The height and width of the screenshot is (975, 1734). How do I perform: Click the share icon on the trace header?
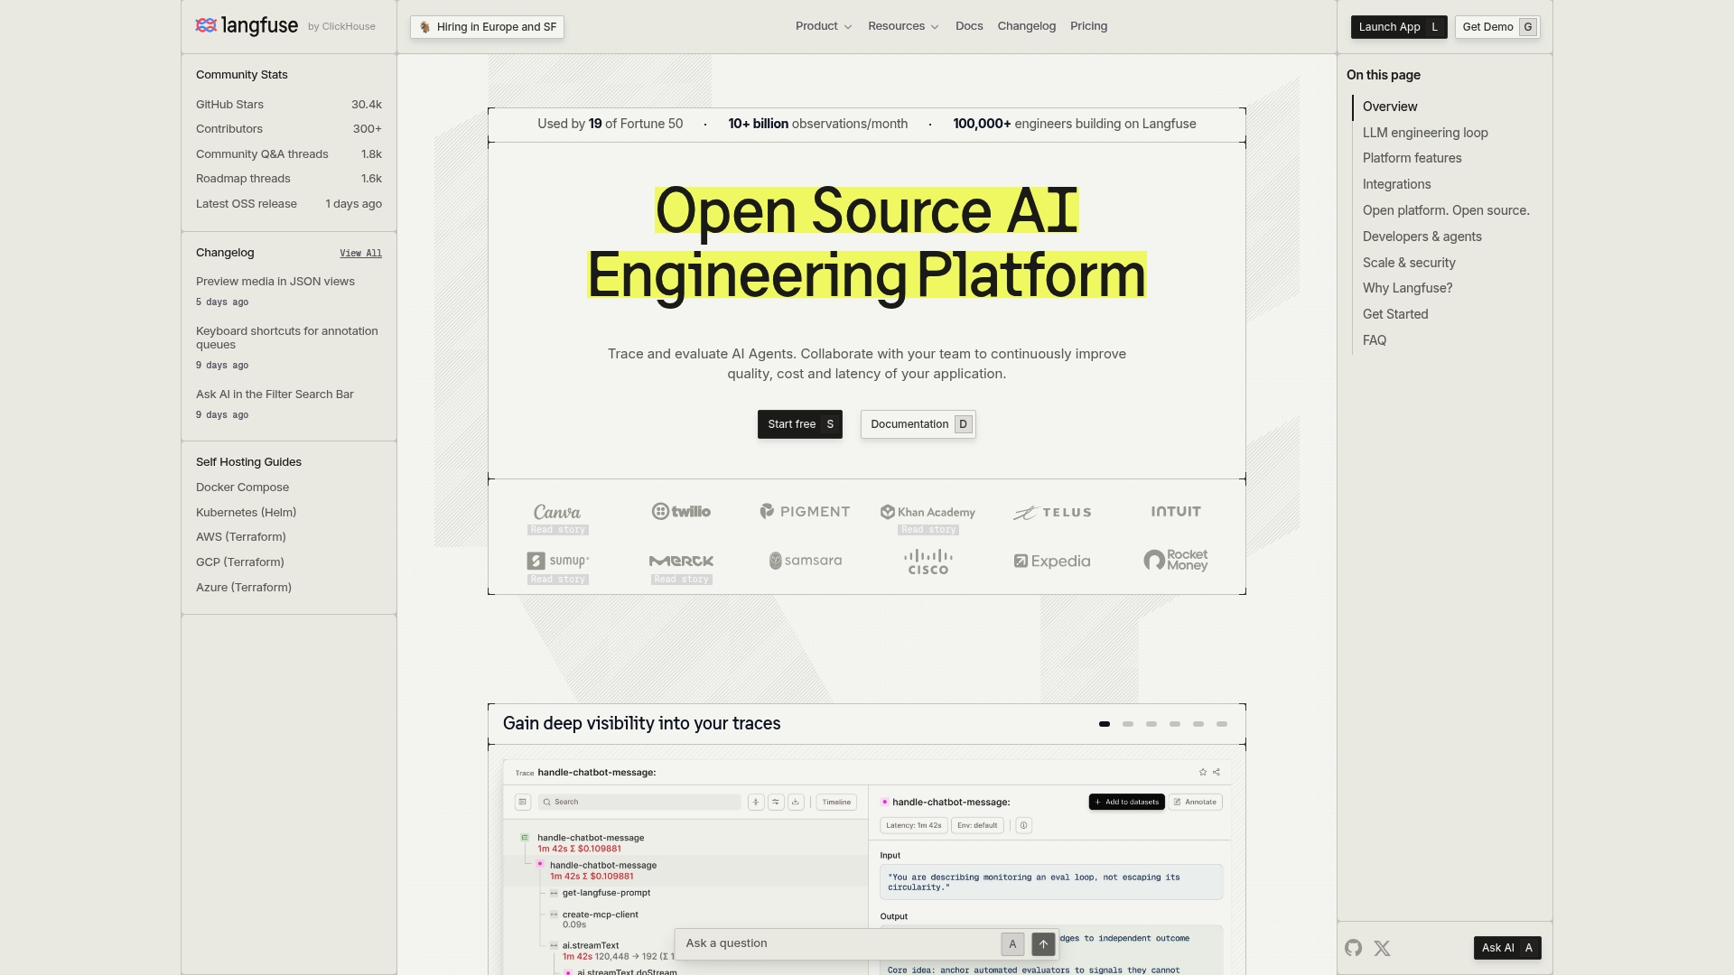click(1217, 772)
